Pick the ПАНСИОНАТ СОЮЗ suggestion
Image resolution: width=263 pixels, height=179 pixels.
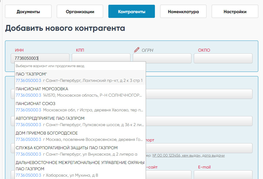click(80, 107)
